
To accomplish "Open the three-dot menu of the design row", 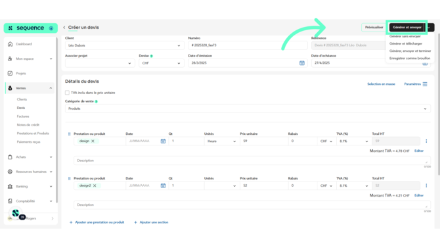I will pyautogui.click(x=426, y=141).
